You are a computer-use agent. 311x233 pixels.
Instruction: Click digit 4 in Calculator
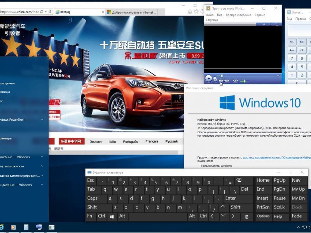pos(292,67)
